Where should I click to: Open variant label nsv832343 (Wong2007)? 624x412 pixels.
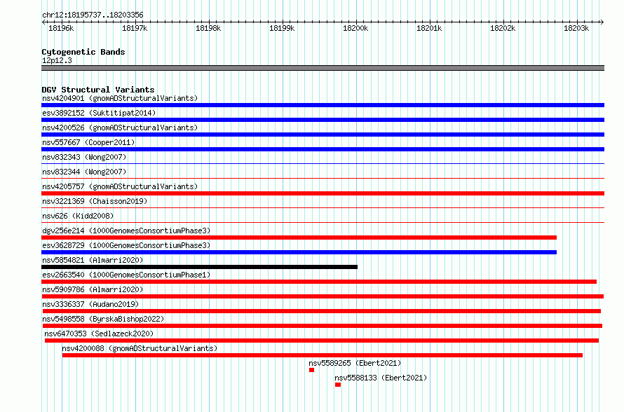[x=84, y=157]
